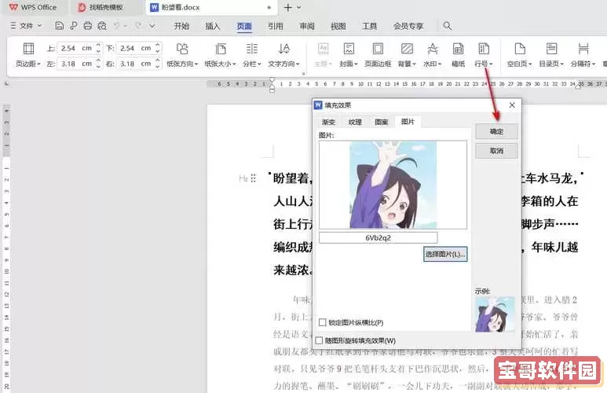Confirm with the 确定 button
This screenshot has height=393, width=607.
coord(496,131)
